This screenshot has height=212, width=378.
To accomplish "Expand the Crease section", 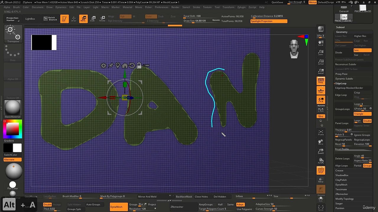I will [339, 170].
